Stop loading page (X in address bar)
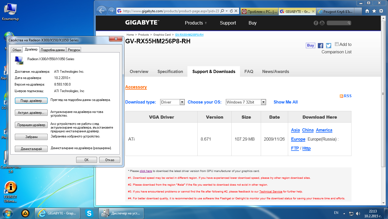 pos(236,11)
